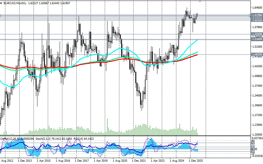The width and height of the screenshot is (263, 164).
Task: Click the triangle arrow before EURCAD,Monthly title
Action: 1,3
